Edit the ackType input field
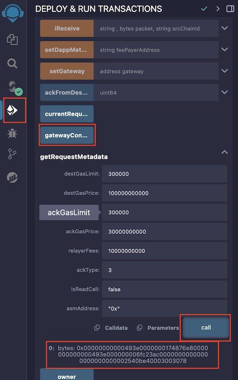The image size is (238, 380). (165, 270)
